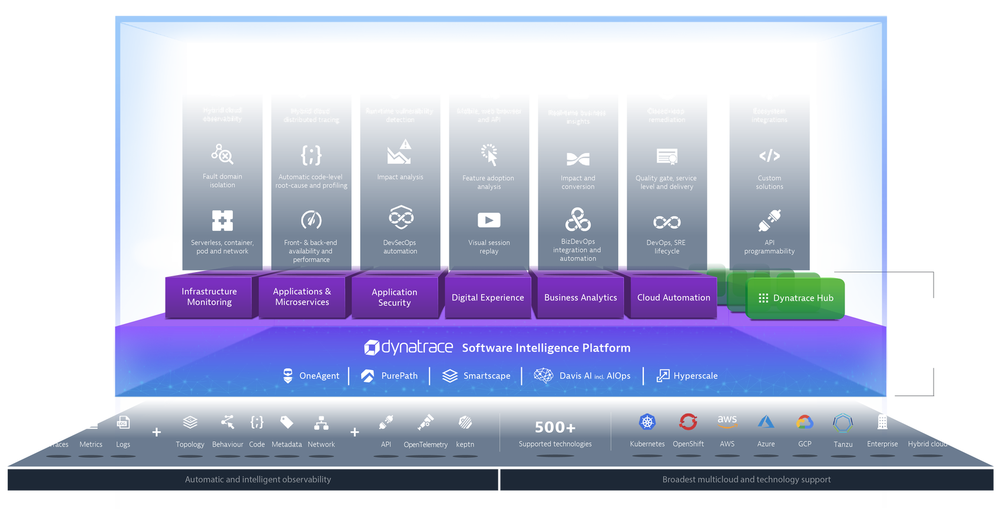
Task: Click the Tanzu logo
Action: pyautogui.click(x=843, y=422)
